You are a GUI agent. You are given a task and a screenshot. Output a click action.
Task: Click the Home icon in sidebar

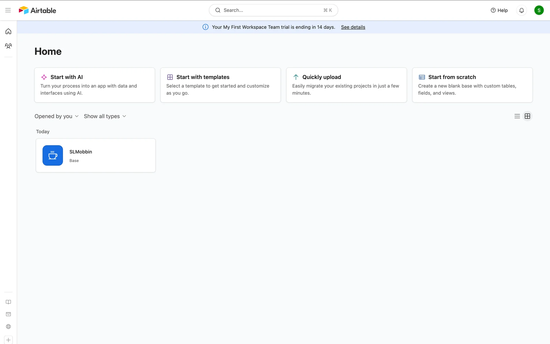[x=8, y=32]
